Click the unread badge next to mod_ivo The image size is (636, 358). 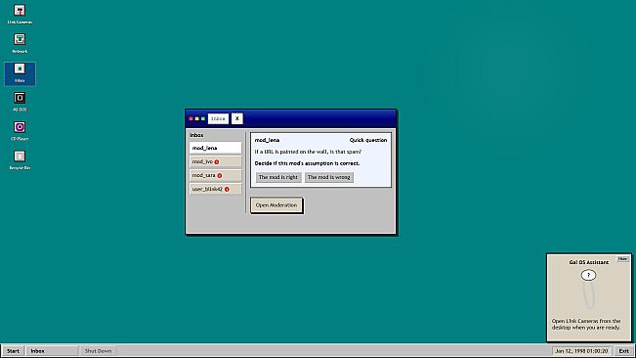click(217, 162)
